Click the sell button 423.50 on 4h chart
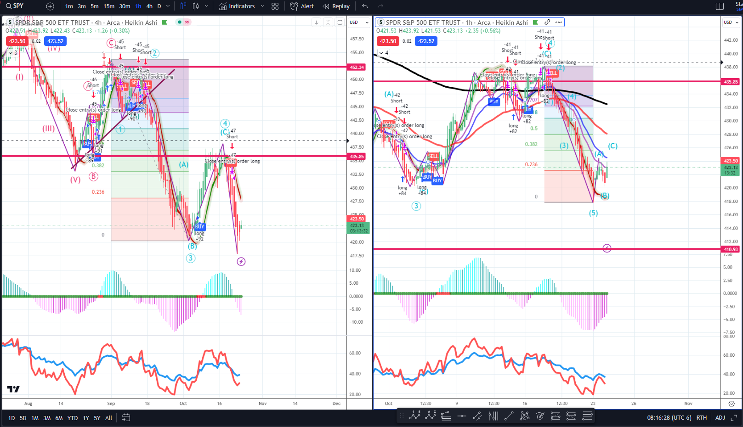Image resolution: width=743 pixels, height=427 pixels. pyautogui.click(x=17, y=41)
